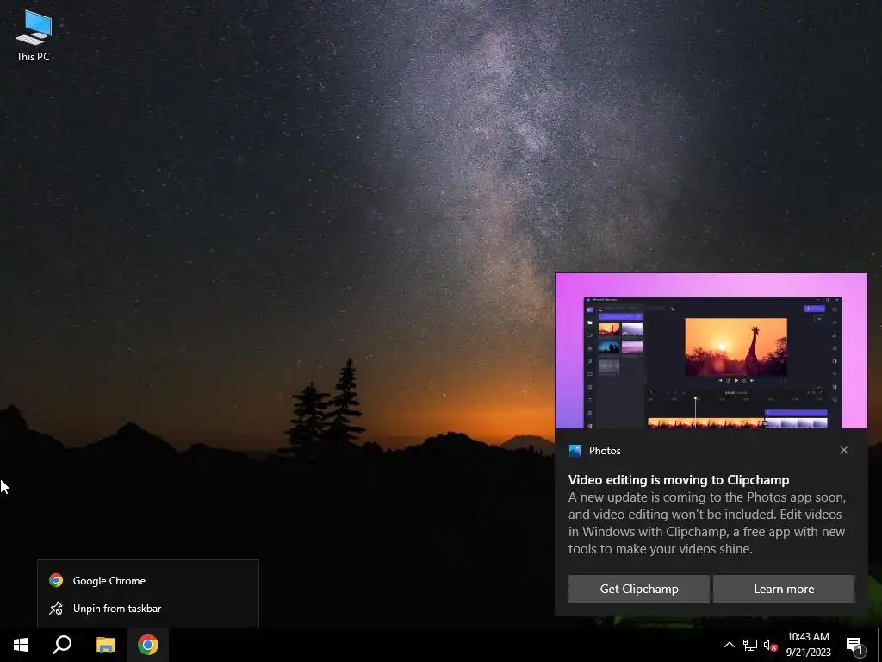Open the network status tray icon
882x662 pixels.
(x=750, y=645)
